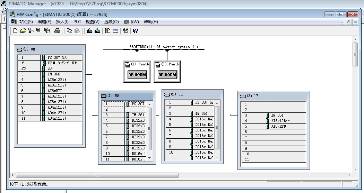Select the first Panth DP-NORM slave
The height and width of the screenshot is (193, 364).
click(137, 72)
